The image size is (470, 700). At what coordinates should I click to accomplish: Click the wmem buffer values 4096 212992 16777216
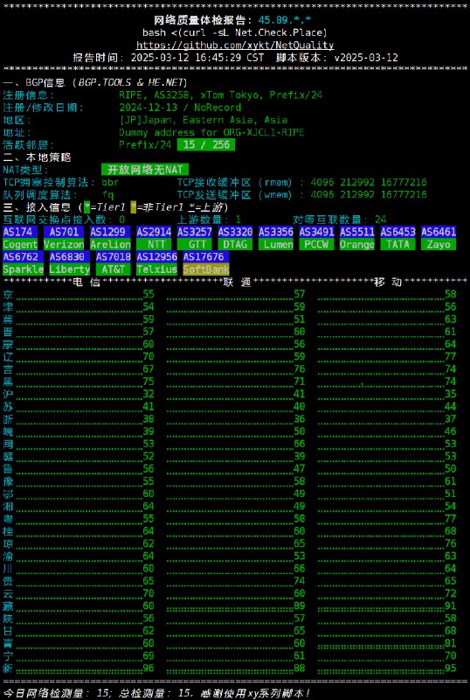[x=369, y=194]
